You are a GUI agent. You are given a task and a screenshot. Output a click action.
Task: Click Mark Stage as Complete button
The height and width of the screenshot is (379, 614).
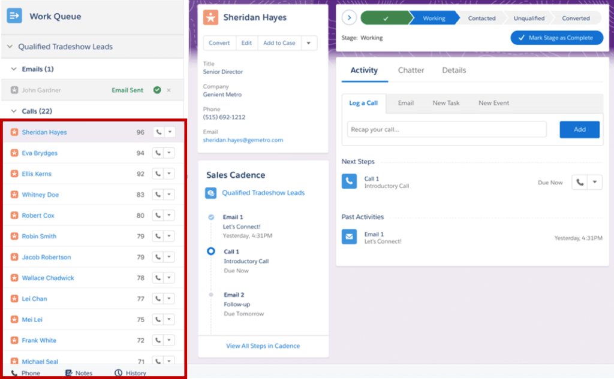[560, 38]
